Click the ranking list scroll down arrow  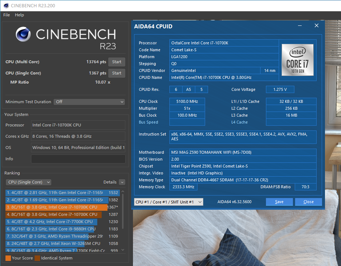pyautogui.click(x=123, y=250)
